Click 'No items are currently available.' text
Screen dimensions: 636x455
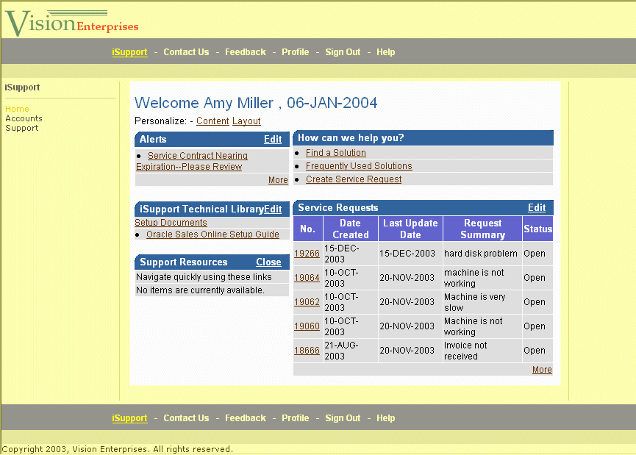pyautogui.click(x=201, y=290)
